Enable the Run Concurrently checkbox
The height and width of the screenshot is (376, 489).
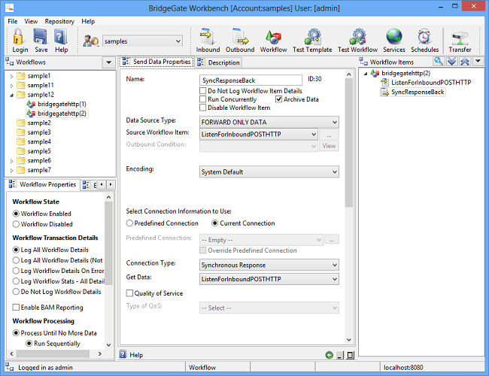coord(203,99)
